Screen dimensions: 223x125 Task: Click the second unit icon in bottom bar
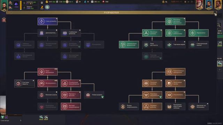[46, 117]
